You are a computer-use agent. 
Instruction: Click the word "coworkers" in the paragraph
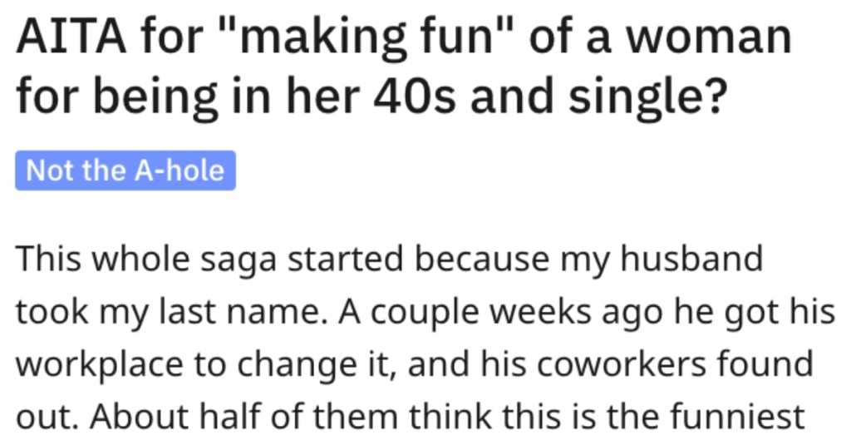622,365
